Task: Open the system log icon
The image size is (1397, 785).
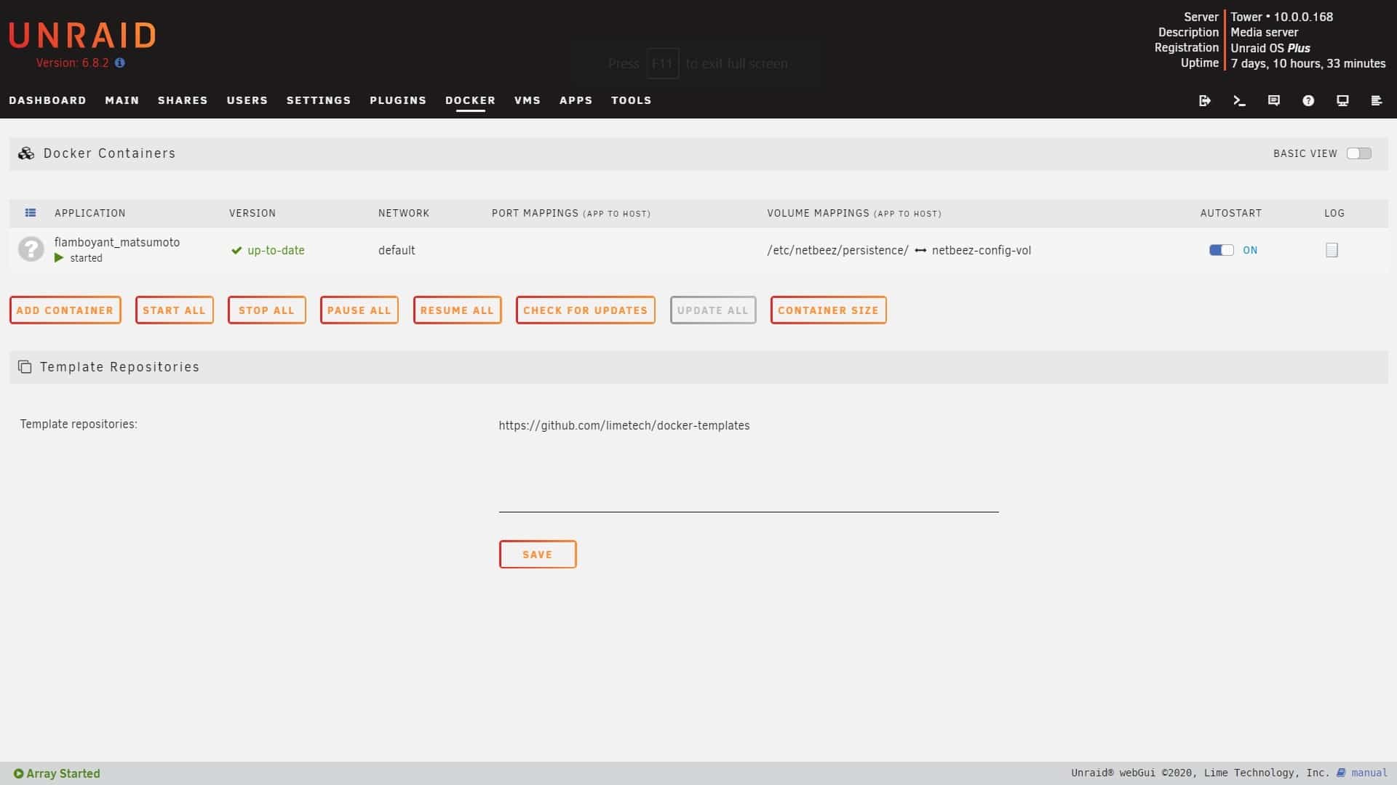Action: click(x=1377, y=101)
